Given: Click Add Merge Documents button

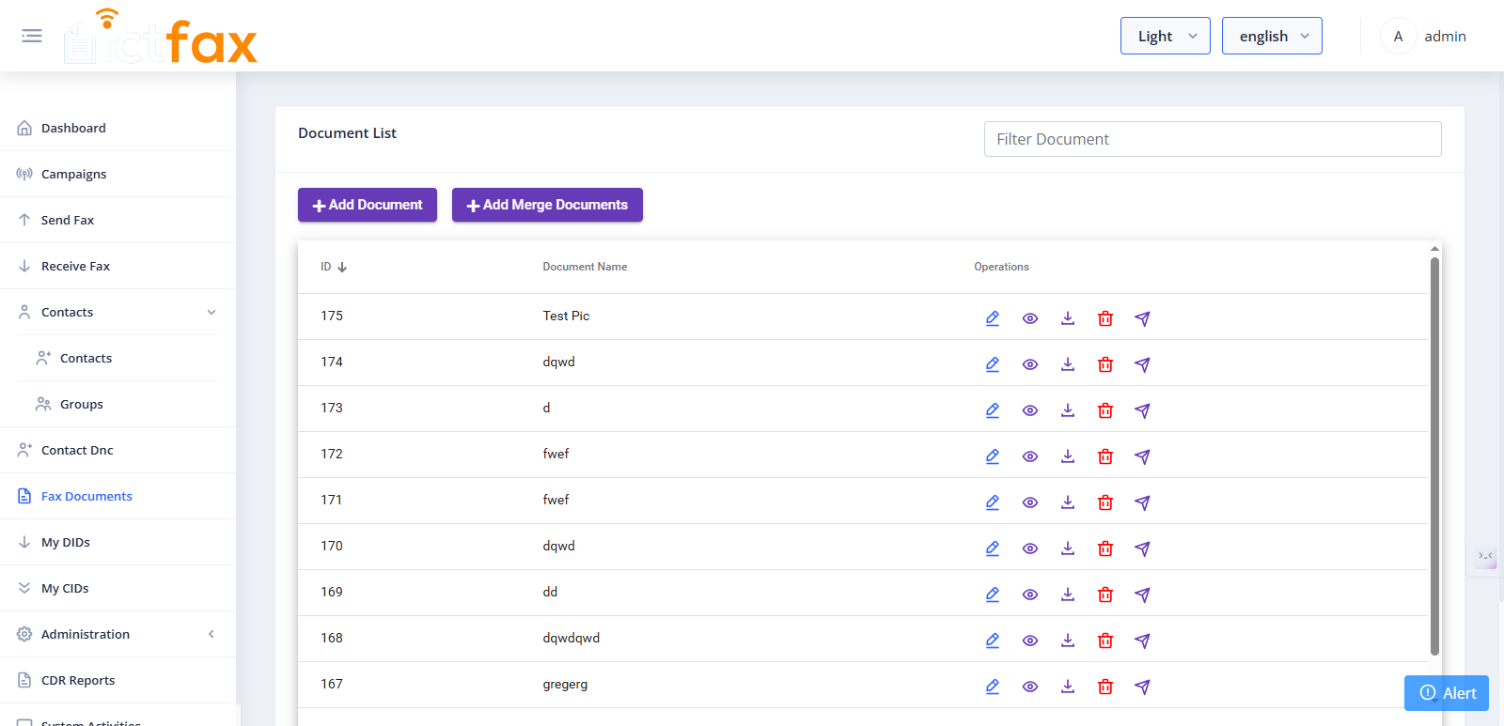Looking at the screenshot, I should click(547, 205).
